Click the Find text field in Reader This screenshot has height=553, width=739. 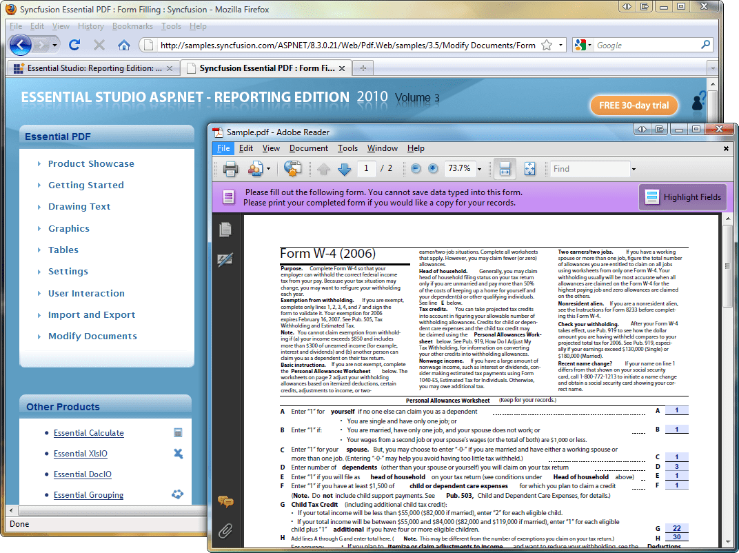tap(590, 169)
